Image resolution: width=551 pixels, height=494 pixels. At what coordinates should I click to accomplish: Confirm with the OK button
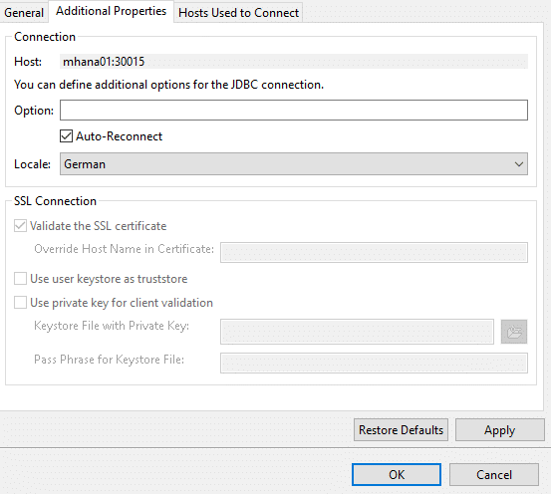(397, 475)
